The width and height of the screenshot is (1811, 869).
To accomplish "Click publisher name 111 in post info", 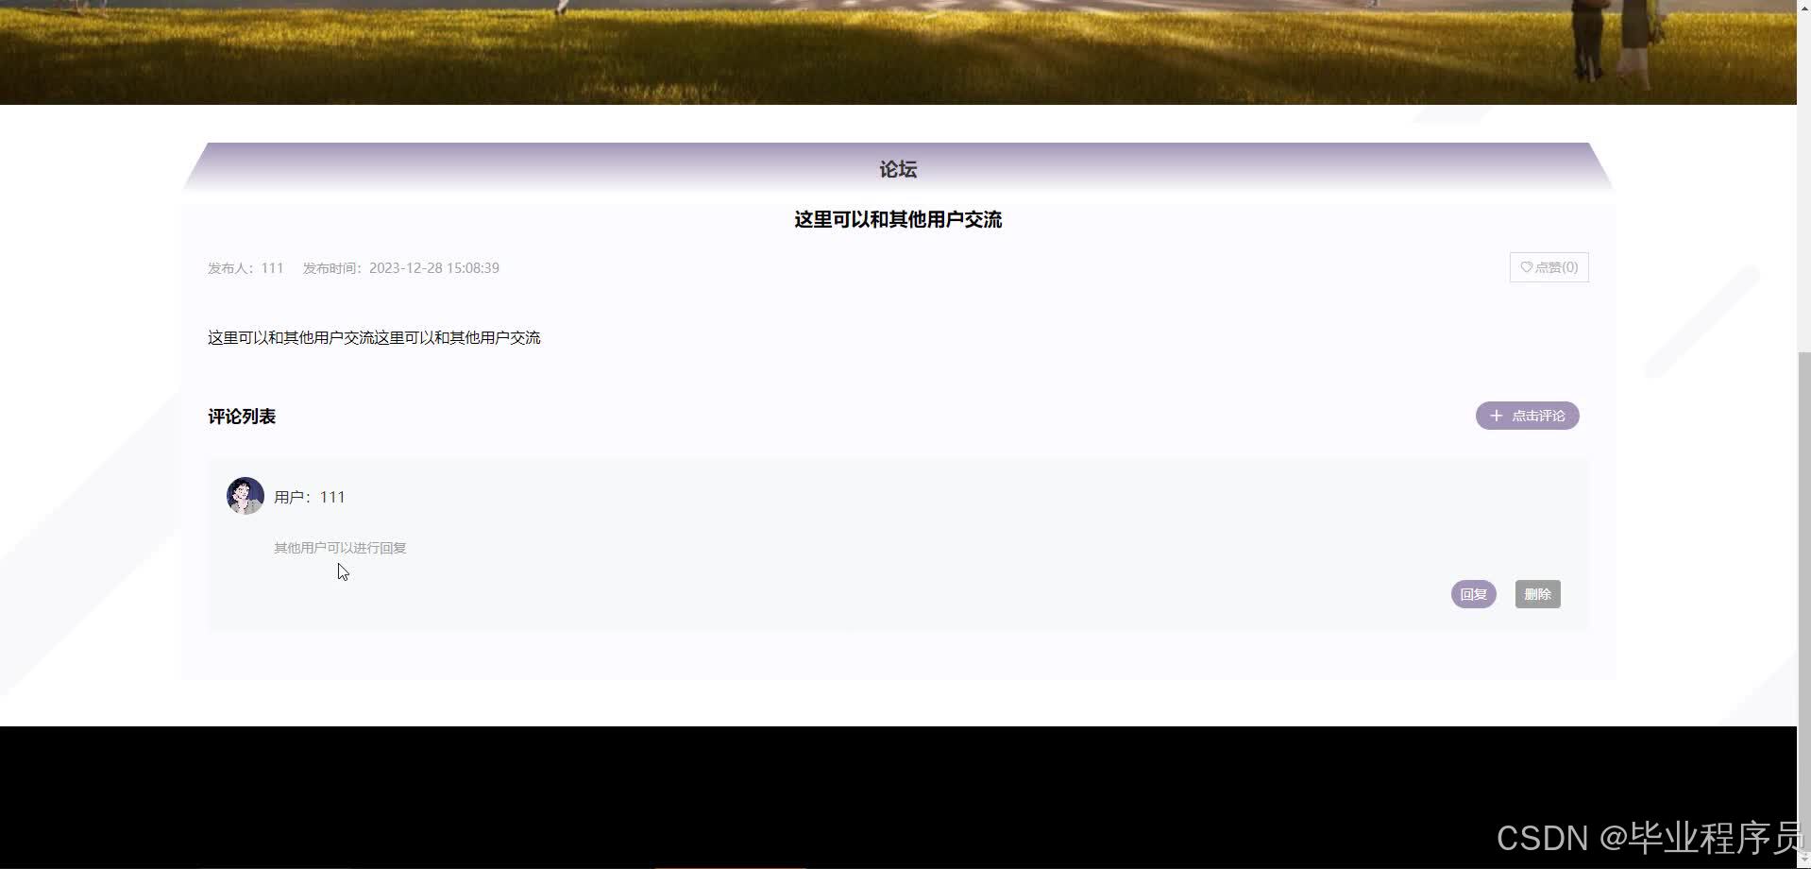I will (x=272, y=267).
